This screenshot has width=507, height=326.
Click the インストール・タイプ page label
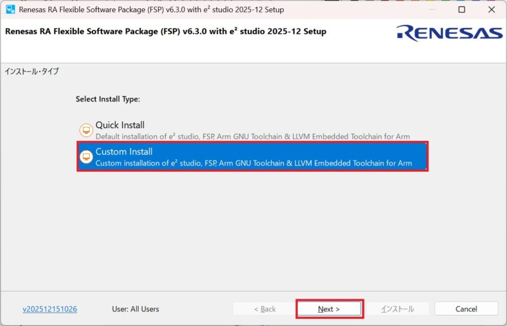coord(32,71)
